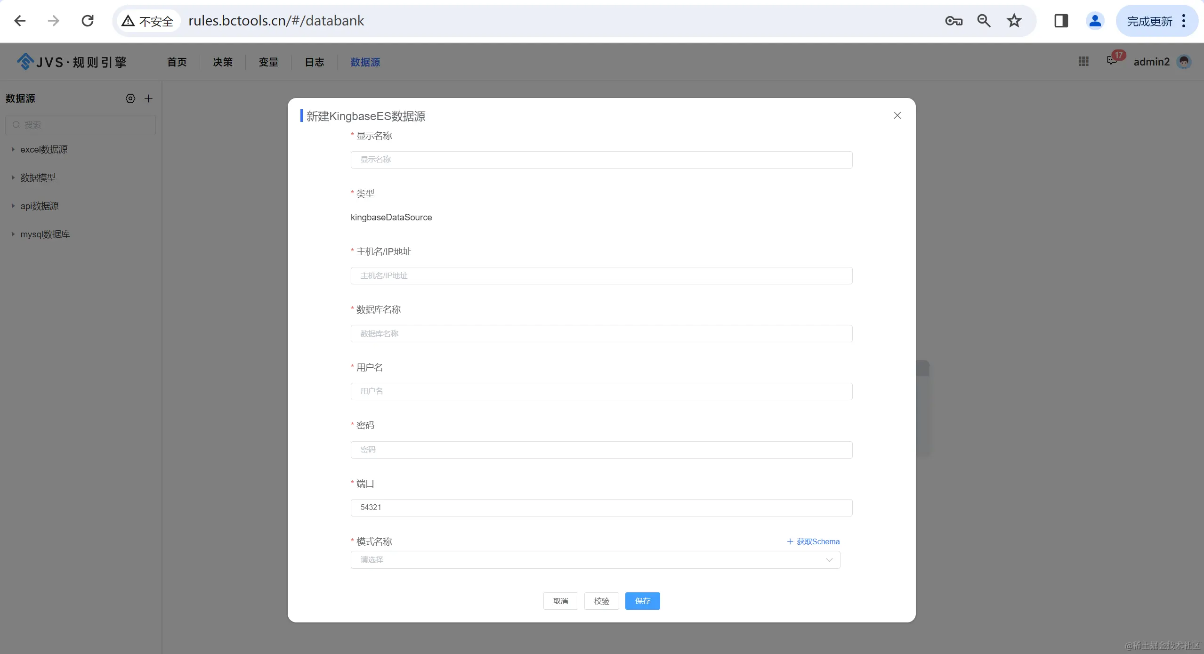Focus the 主机名/IP地址 input field

pyautogui.click(x=601, y=275)
